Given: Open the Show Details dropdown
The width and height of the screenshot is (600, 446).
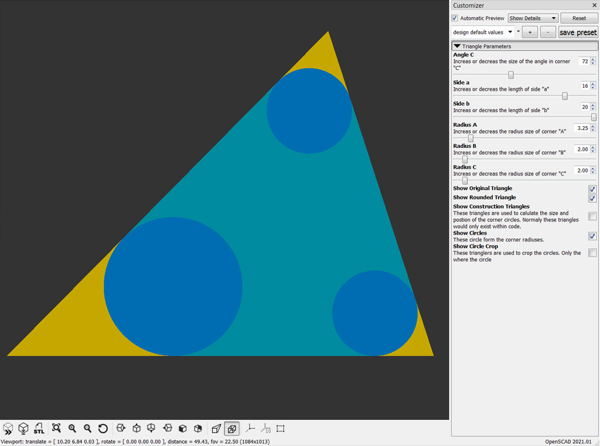Looking at the screenshot, I should coord(533,18).
